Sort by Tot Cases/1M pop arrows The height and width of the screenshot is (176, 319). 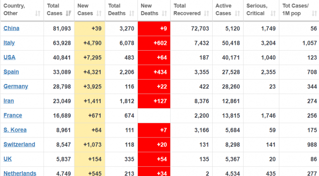point(314,14)
